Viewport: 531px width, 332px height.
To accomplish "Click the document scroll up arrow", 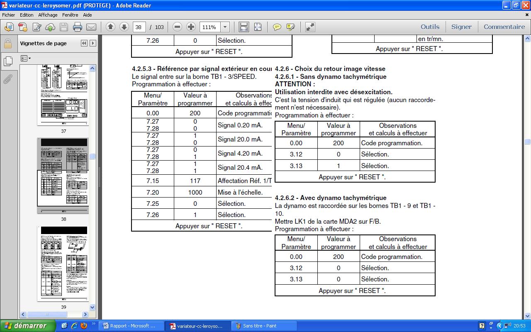I will 527,38.
